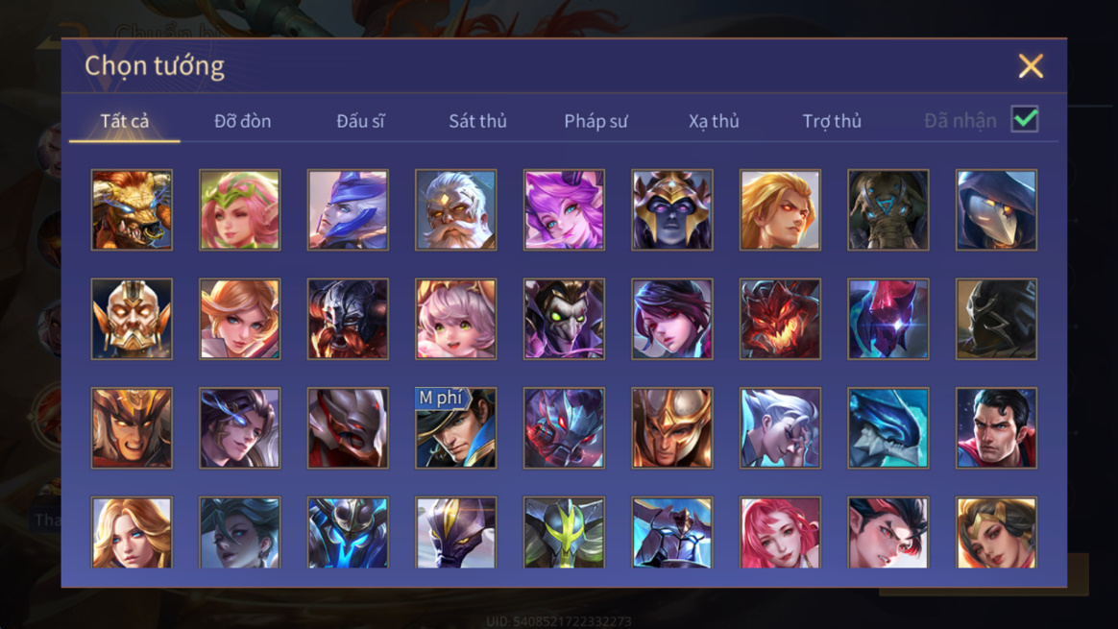Open the 'Sát thủ' tab
The width and height of the screenshot is (1118, 629).
tap(477, 121)
